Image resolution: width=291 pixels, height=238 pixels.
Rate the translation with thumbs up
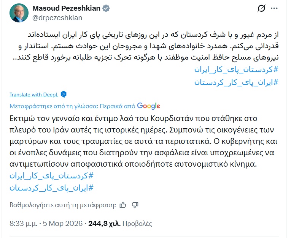point(123,205)
